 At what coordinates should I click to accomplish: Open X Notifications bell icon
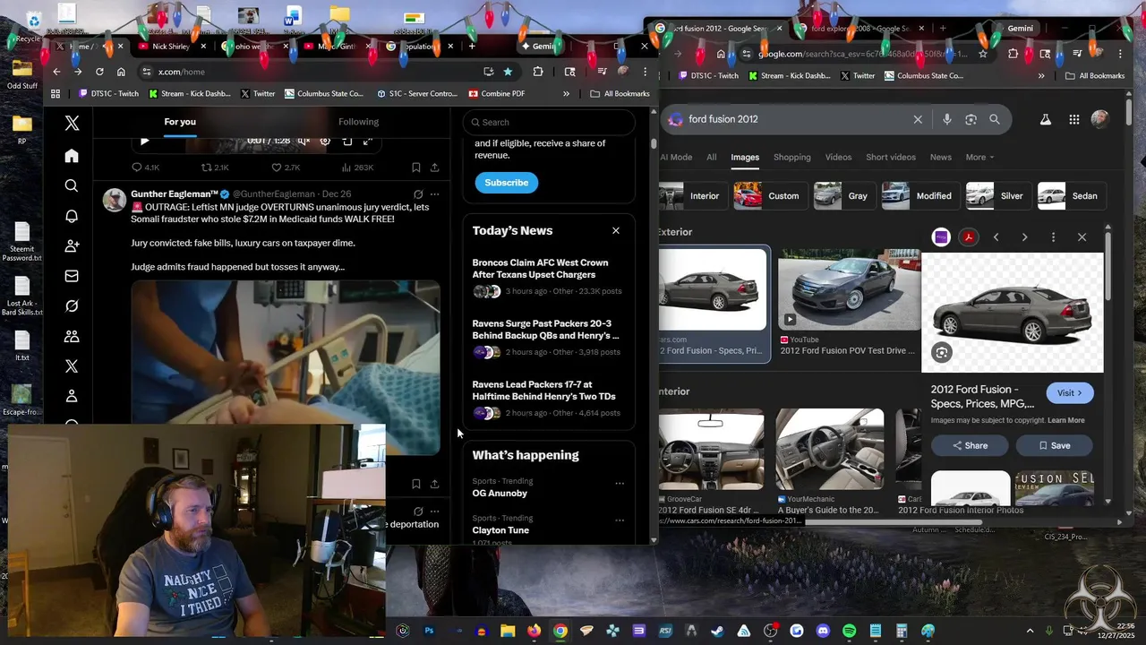(x=72, y=216)
